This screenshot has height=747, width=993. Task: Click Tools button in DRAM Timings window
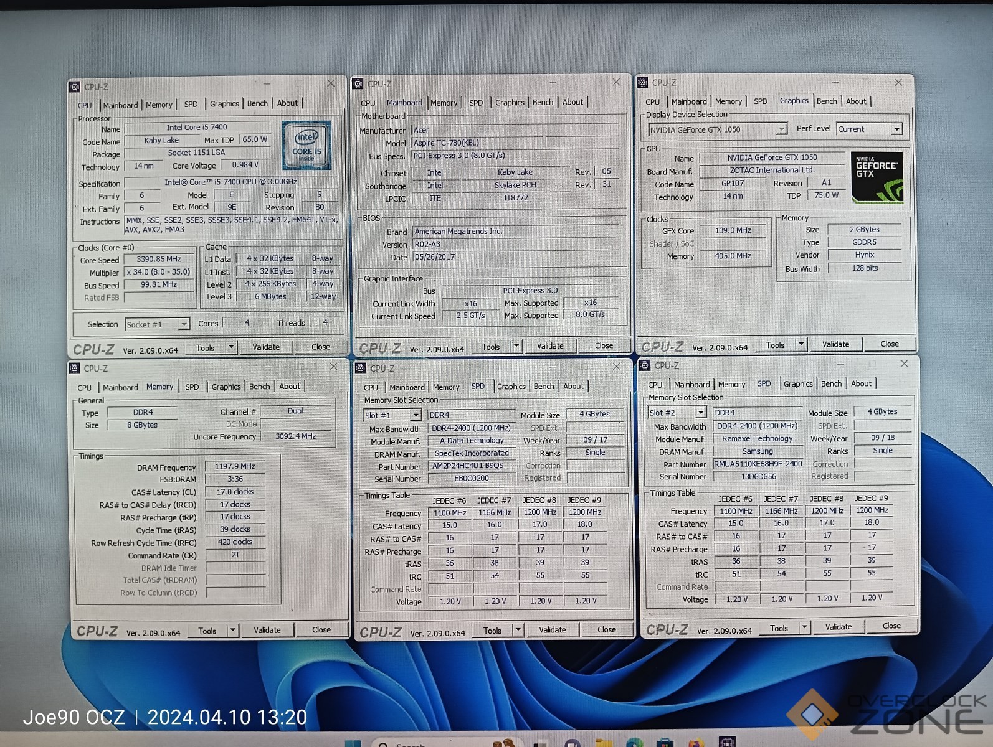click(207, 631)
